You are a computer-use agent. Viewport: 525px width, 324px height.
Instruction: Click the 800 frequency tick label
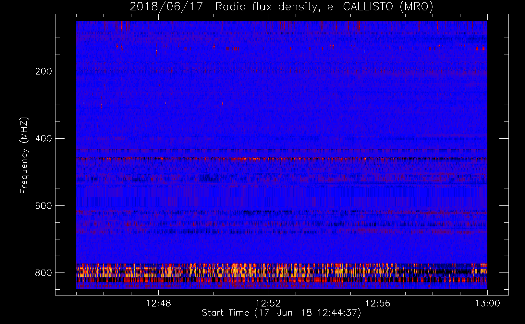pos(43,273)
